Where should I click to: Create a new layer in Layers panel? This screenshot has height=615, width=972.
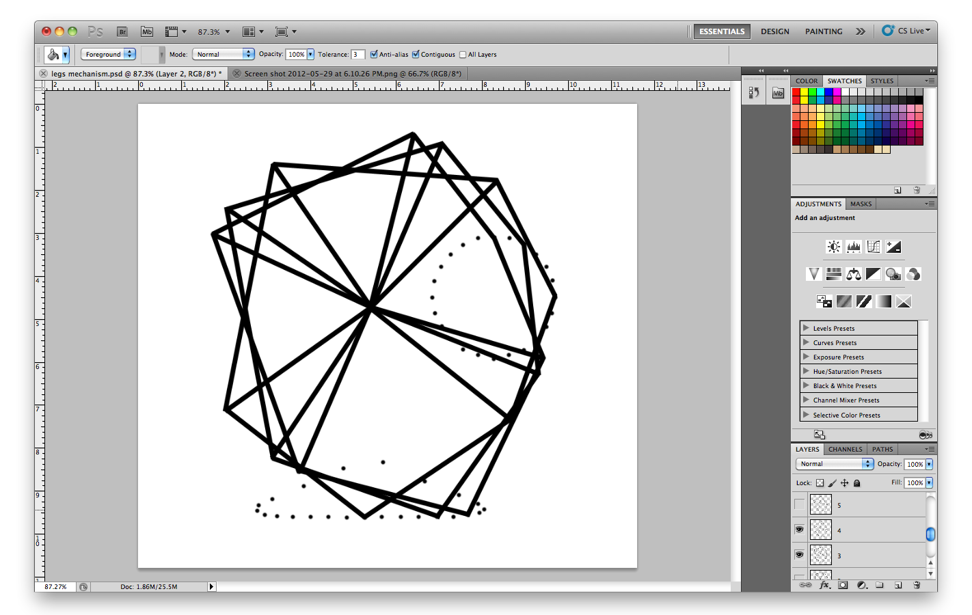click(x=898, y=585)
